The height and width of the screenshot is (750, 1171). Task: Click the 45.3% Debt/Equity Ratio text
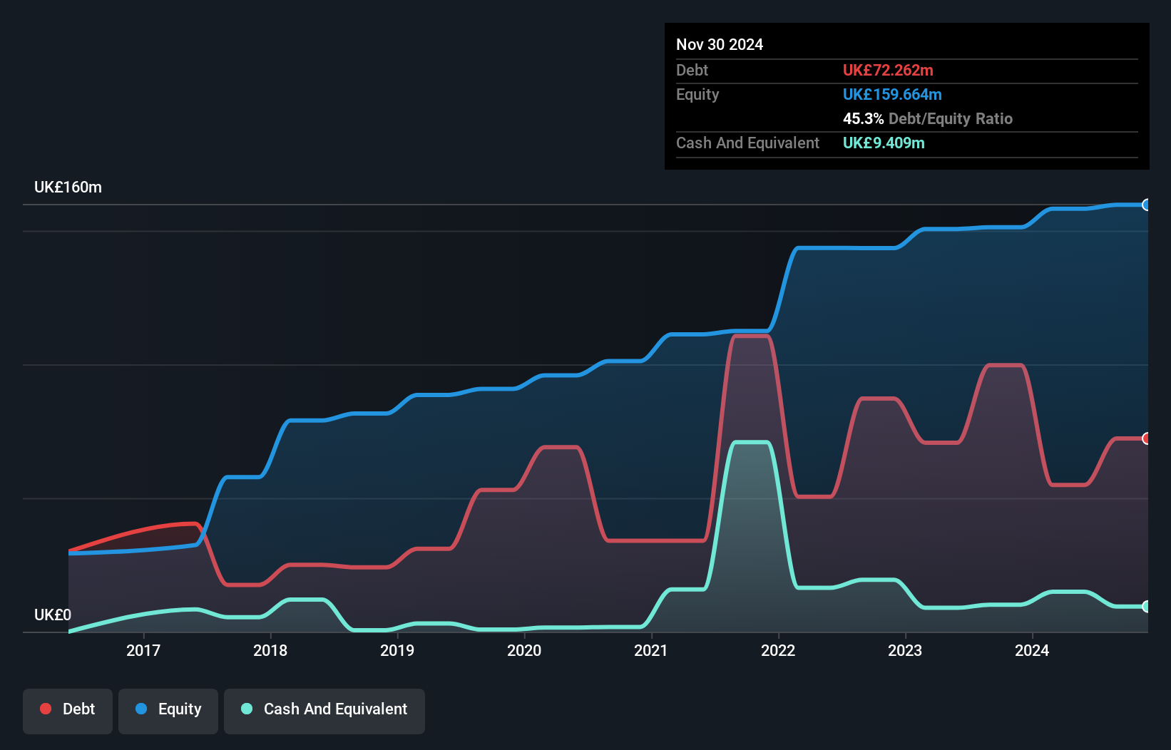click(x=928, y=118)
